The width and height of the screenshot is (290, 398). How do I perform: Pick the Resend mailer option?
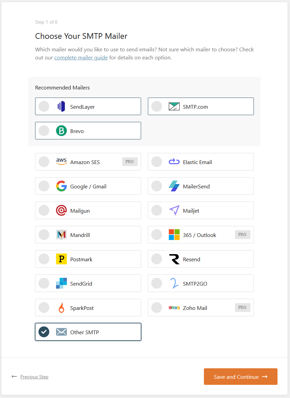[x=201, y=259]
